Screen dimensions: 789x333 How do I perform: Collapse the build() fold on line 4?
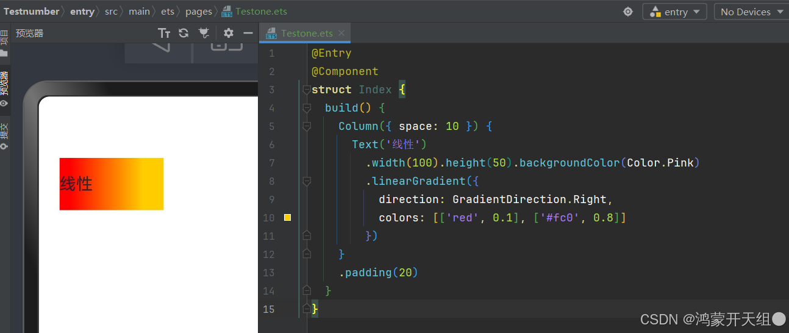pos(307,108)
